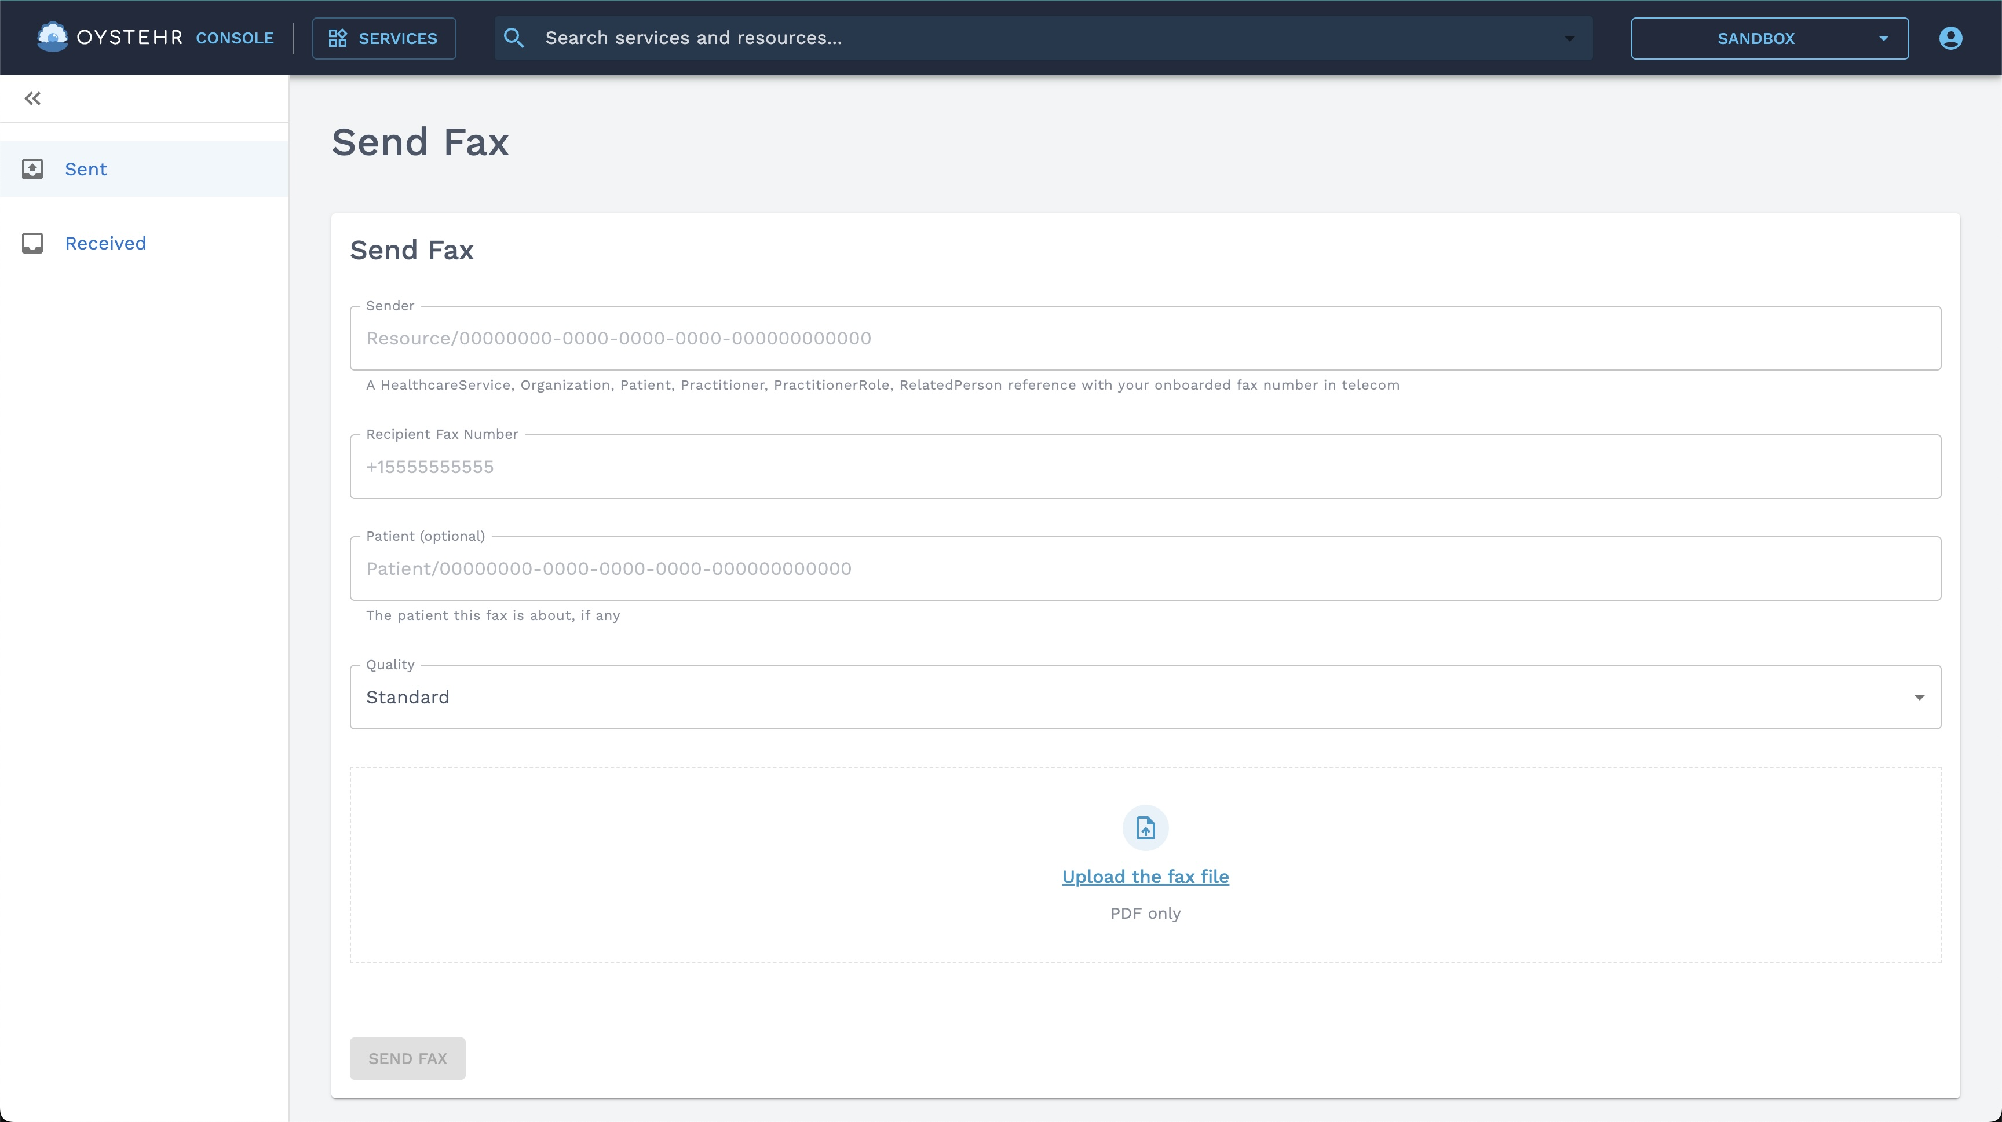Click the file upload icon

pos(1146,828)
